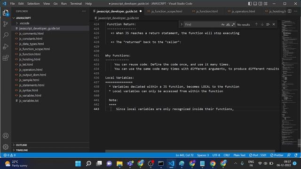Screen dimensions: 301x169
Task: Open the Search view in activity bar
Action: (6, 35)
